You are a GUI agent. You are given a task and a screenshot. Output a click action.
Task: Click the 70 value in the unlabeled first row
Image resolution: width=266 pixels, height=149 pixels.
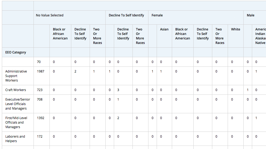[x=39, y=62]
